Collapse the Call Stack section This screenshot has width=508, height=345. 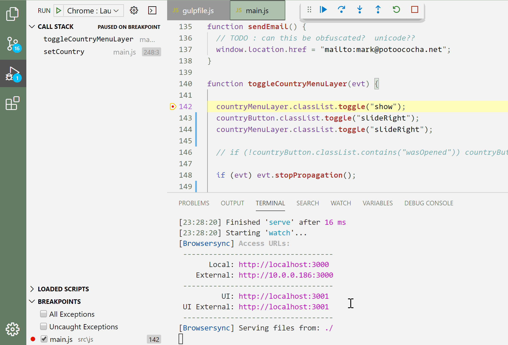coord(32,27)
